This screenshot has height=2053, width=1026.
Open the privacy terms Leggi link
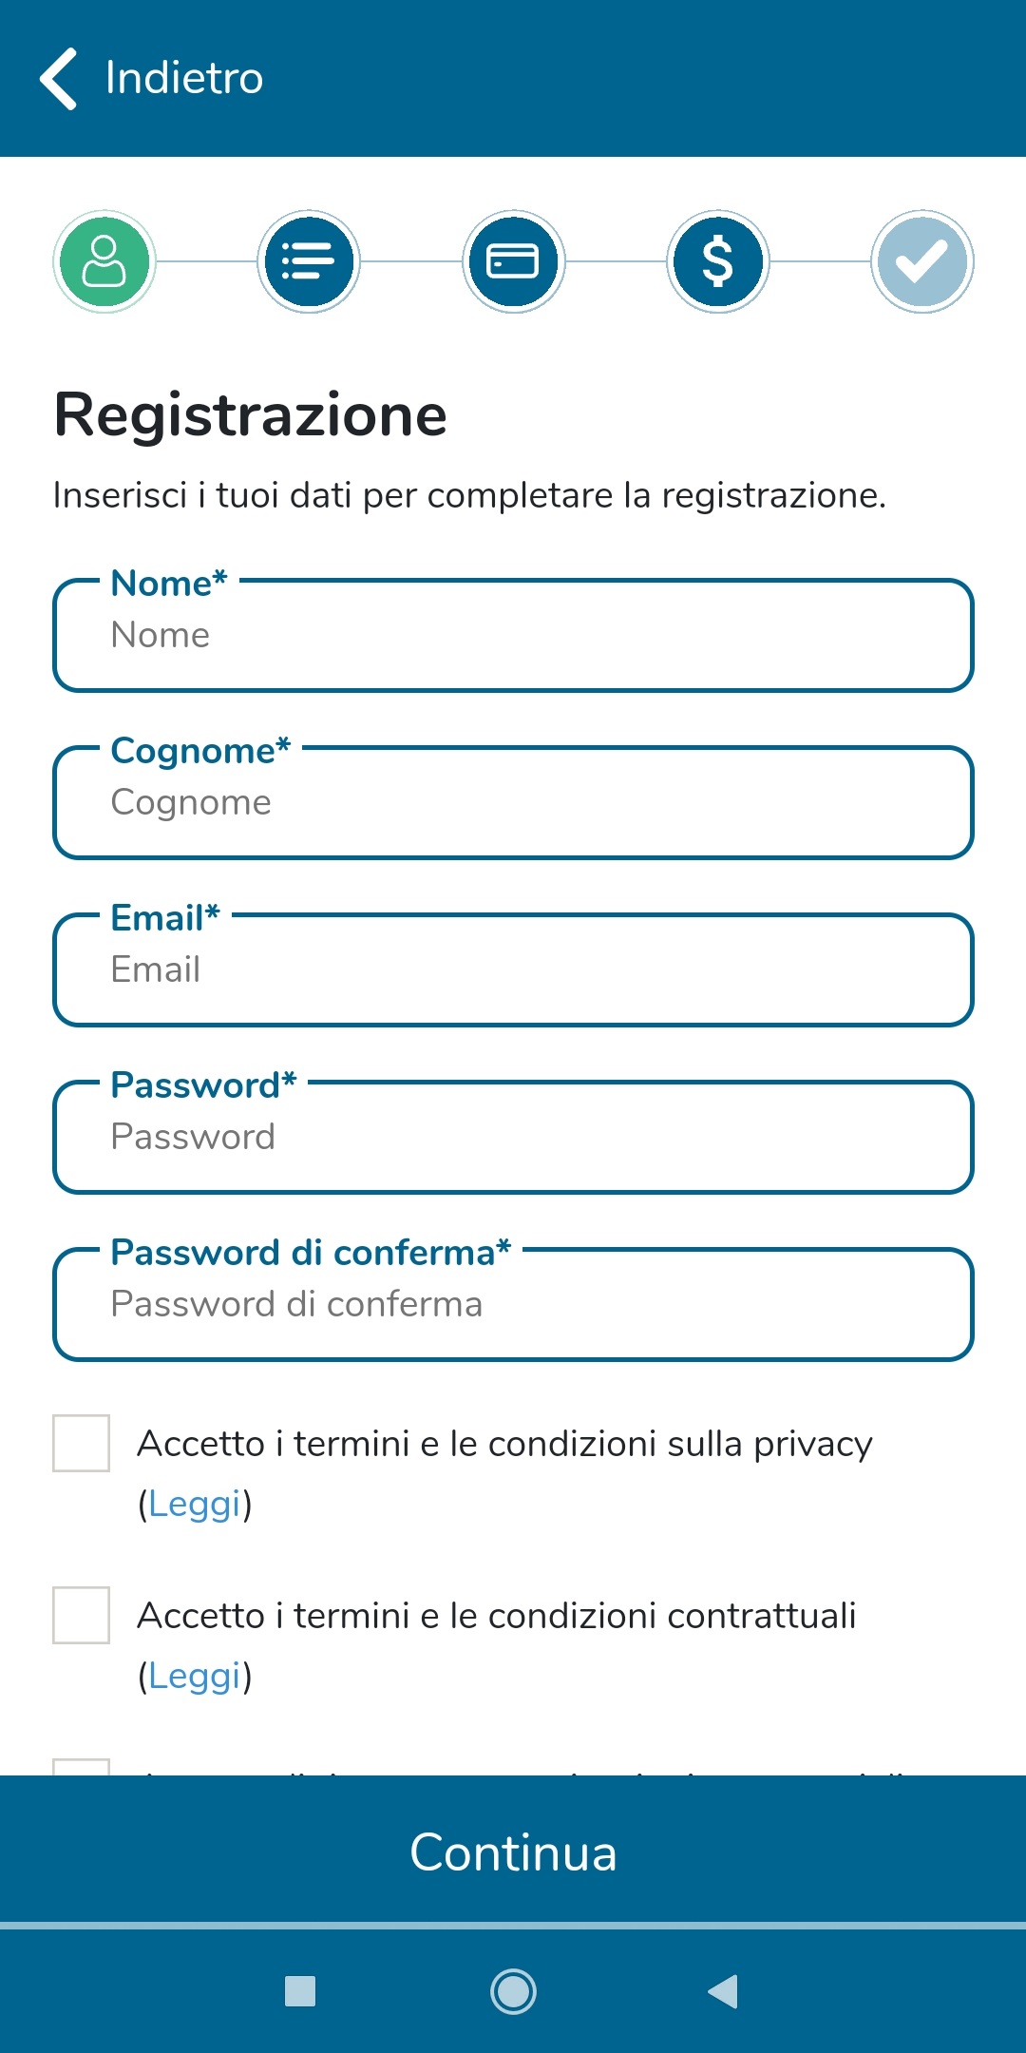(x=195, y=1504)
